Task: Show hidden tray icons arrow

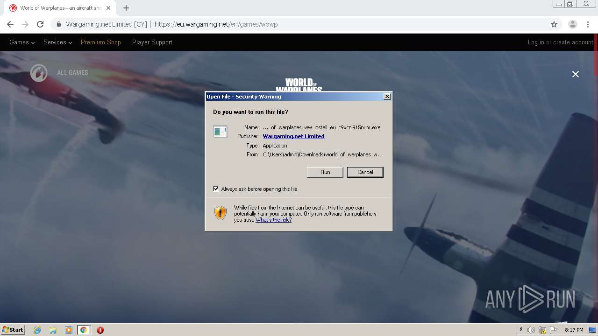Action: 521,330
